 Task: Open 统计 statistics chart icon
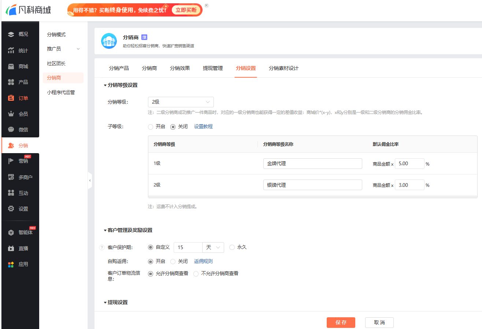(x=11, y=51)
